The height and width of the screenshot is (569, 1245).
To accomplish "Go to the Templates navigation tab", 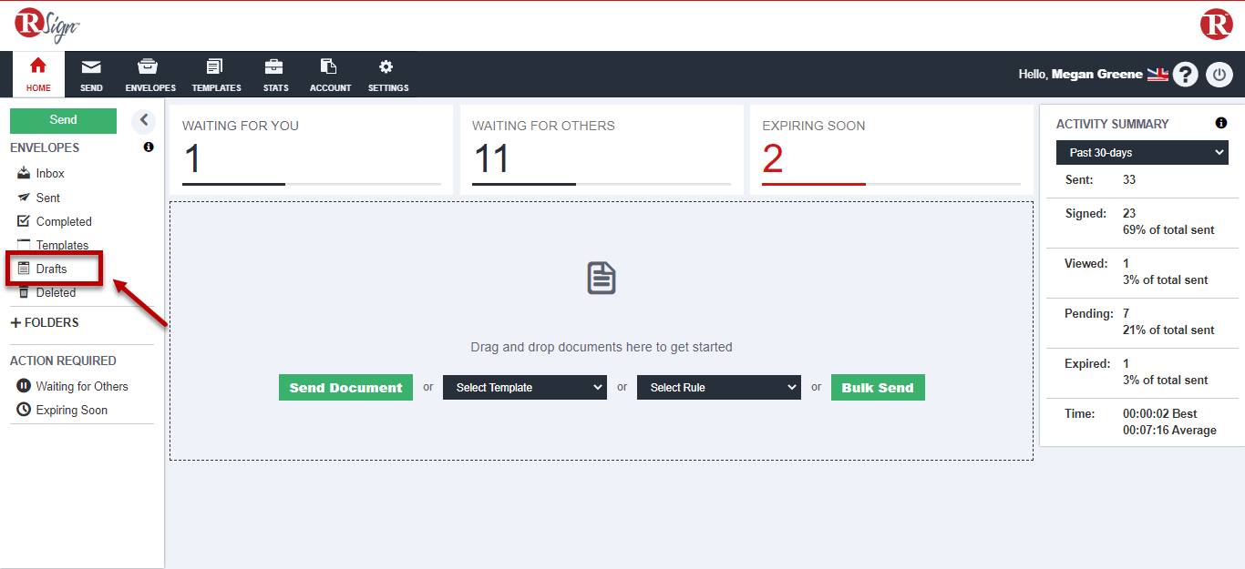I will click(x=216, y=75).
